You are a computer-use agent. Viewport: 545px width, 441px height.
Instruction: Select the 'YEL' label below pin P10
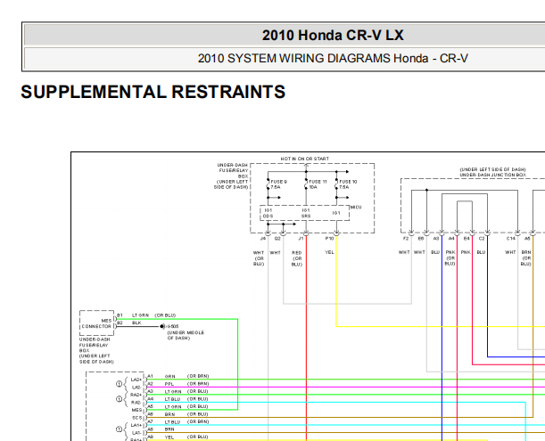coord(329,252)
